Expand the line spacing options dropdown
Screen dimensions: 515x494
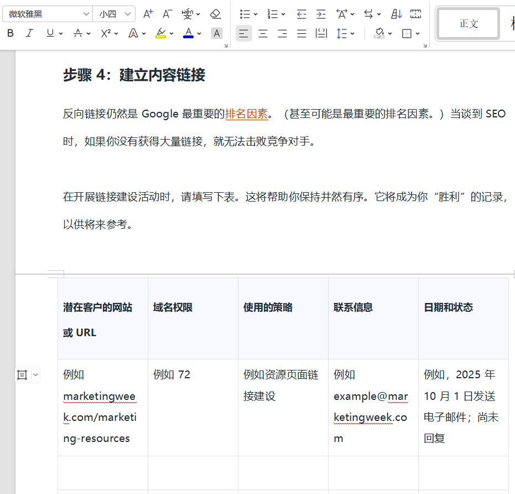[352, 34]
